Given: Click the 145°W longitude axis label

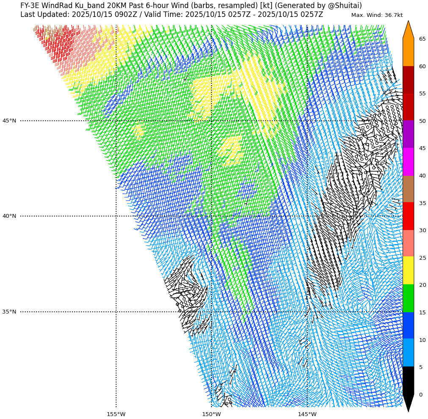Looking at the screenshot, I should pos(307,414).
